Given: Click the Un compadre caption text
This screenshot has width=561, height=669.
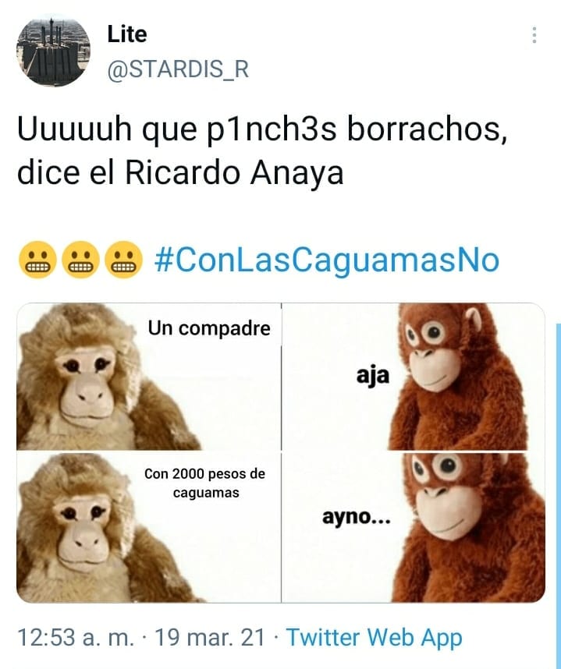Looking at the screenshot, I should 209,328.
